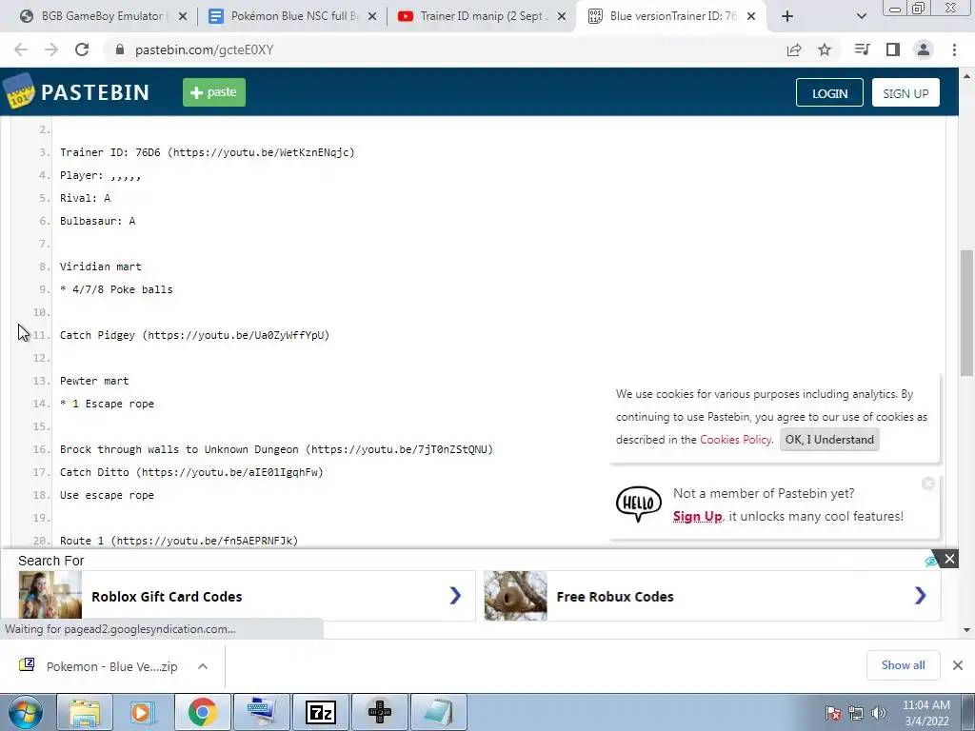Viewport: 975px width, 731px height.
Task: Click the LOGIN button
Action: pos(829,92)
